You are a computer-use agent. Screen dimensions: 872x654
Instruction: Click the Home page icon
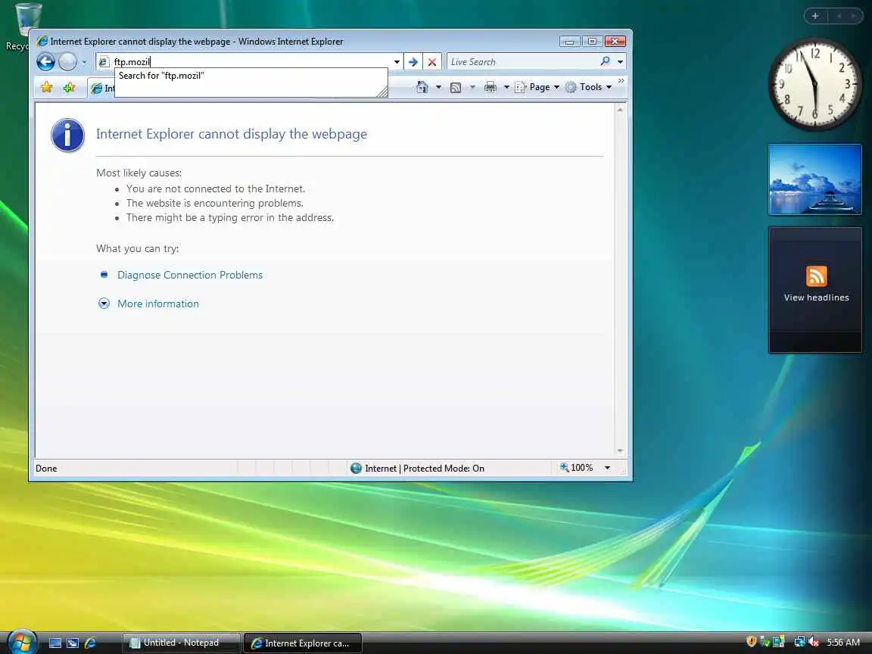tap(422, 87)
